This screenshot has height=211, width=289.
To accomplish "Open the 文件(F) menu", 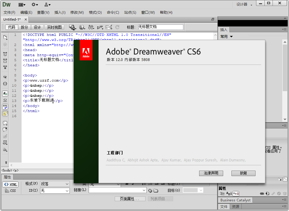I will click(x=9, y=12).
